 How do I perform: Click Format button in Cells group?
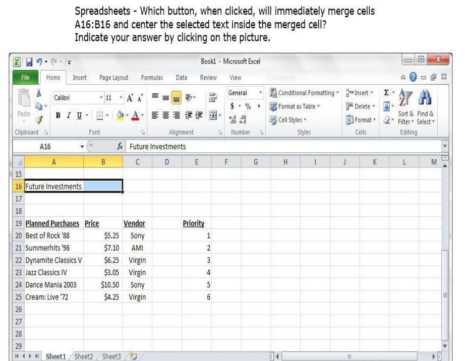pos(361,119)
